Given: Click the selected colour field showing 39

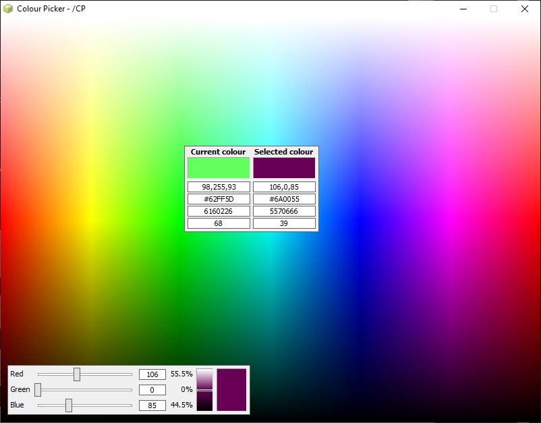Looking at the screenshot, I should click(x=284, y=223).
